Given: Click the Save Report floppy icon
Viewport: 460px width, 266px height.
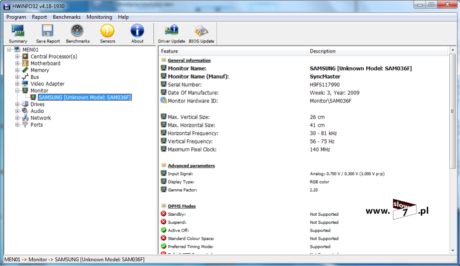Looking at the screenshot, I should click(x=48, y=31).
